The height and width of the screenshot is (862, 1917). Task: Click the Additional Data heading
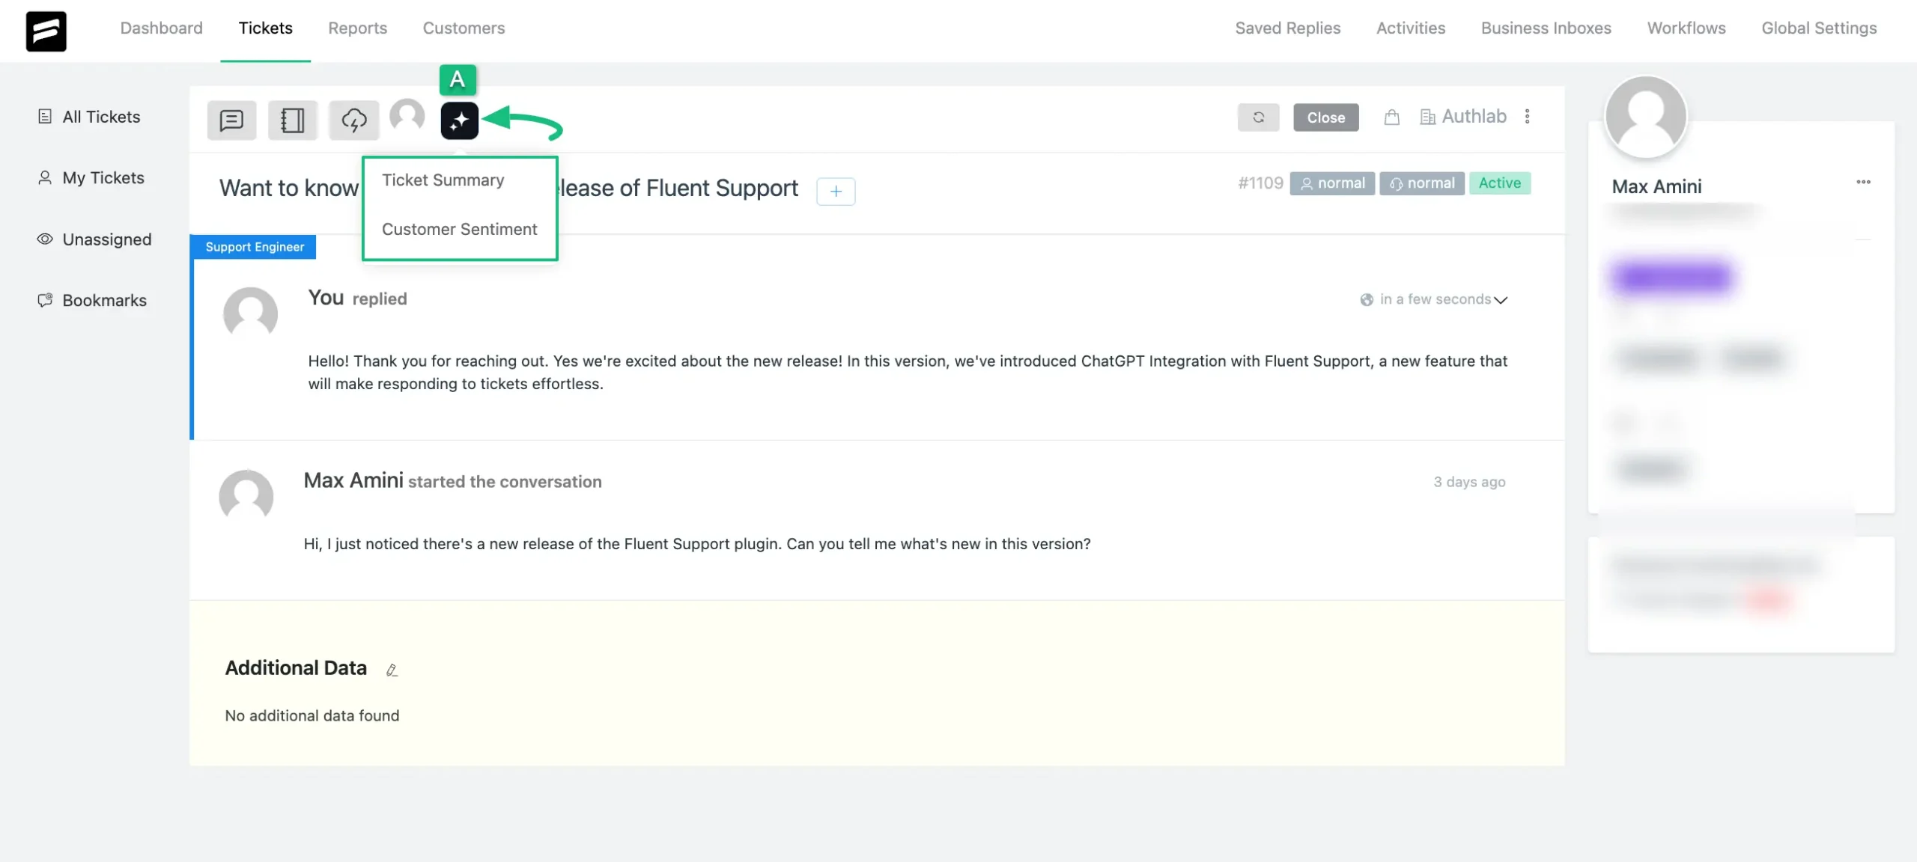tap(296, 667)
